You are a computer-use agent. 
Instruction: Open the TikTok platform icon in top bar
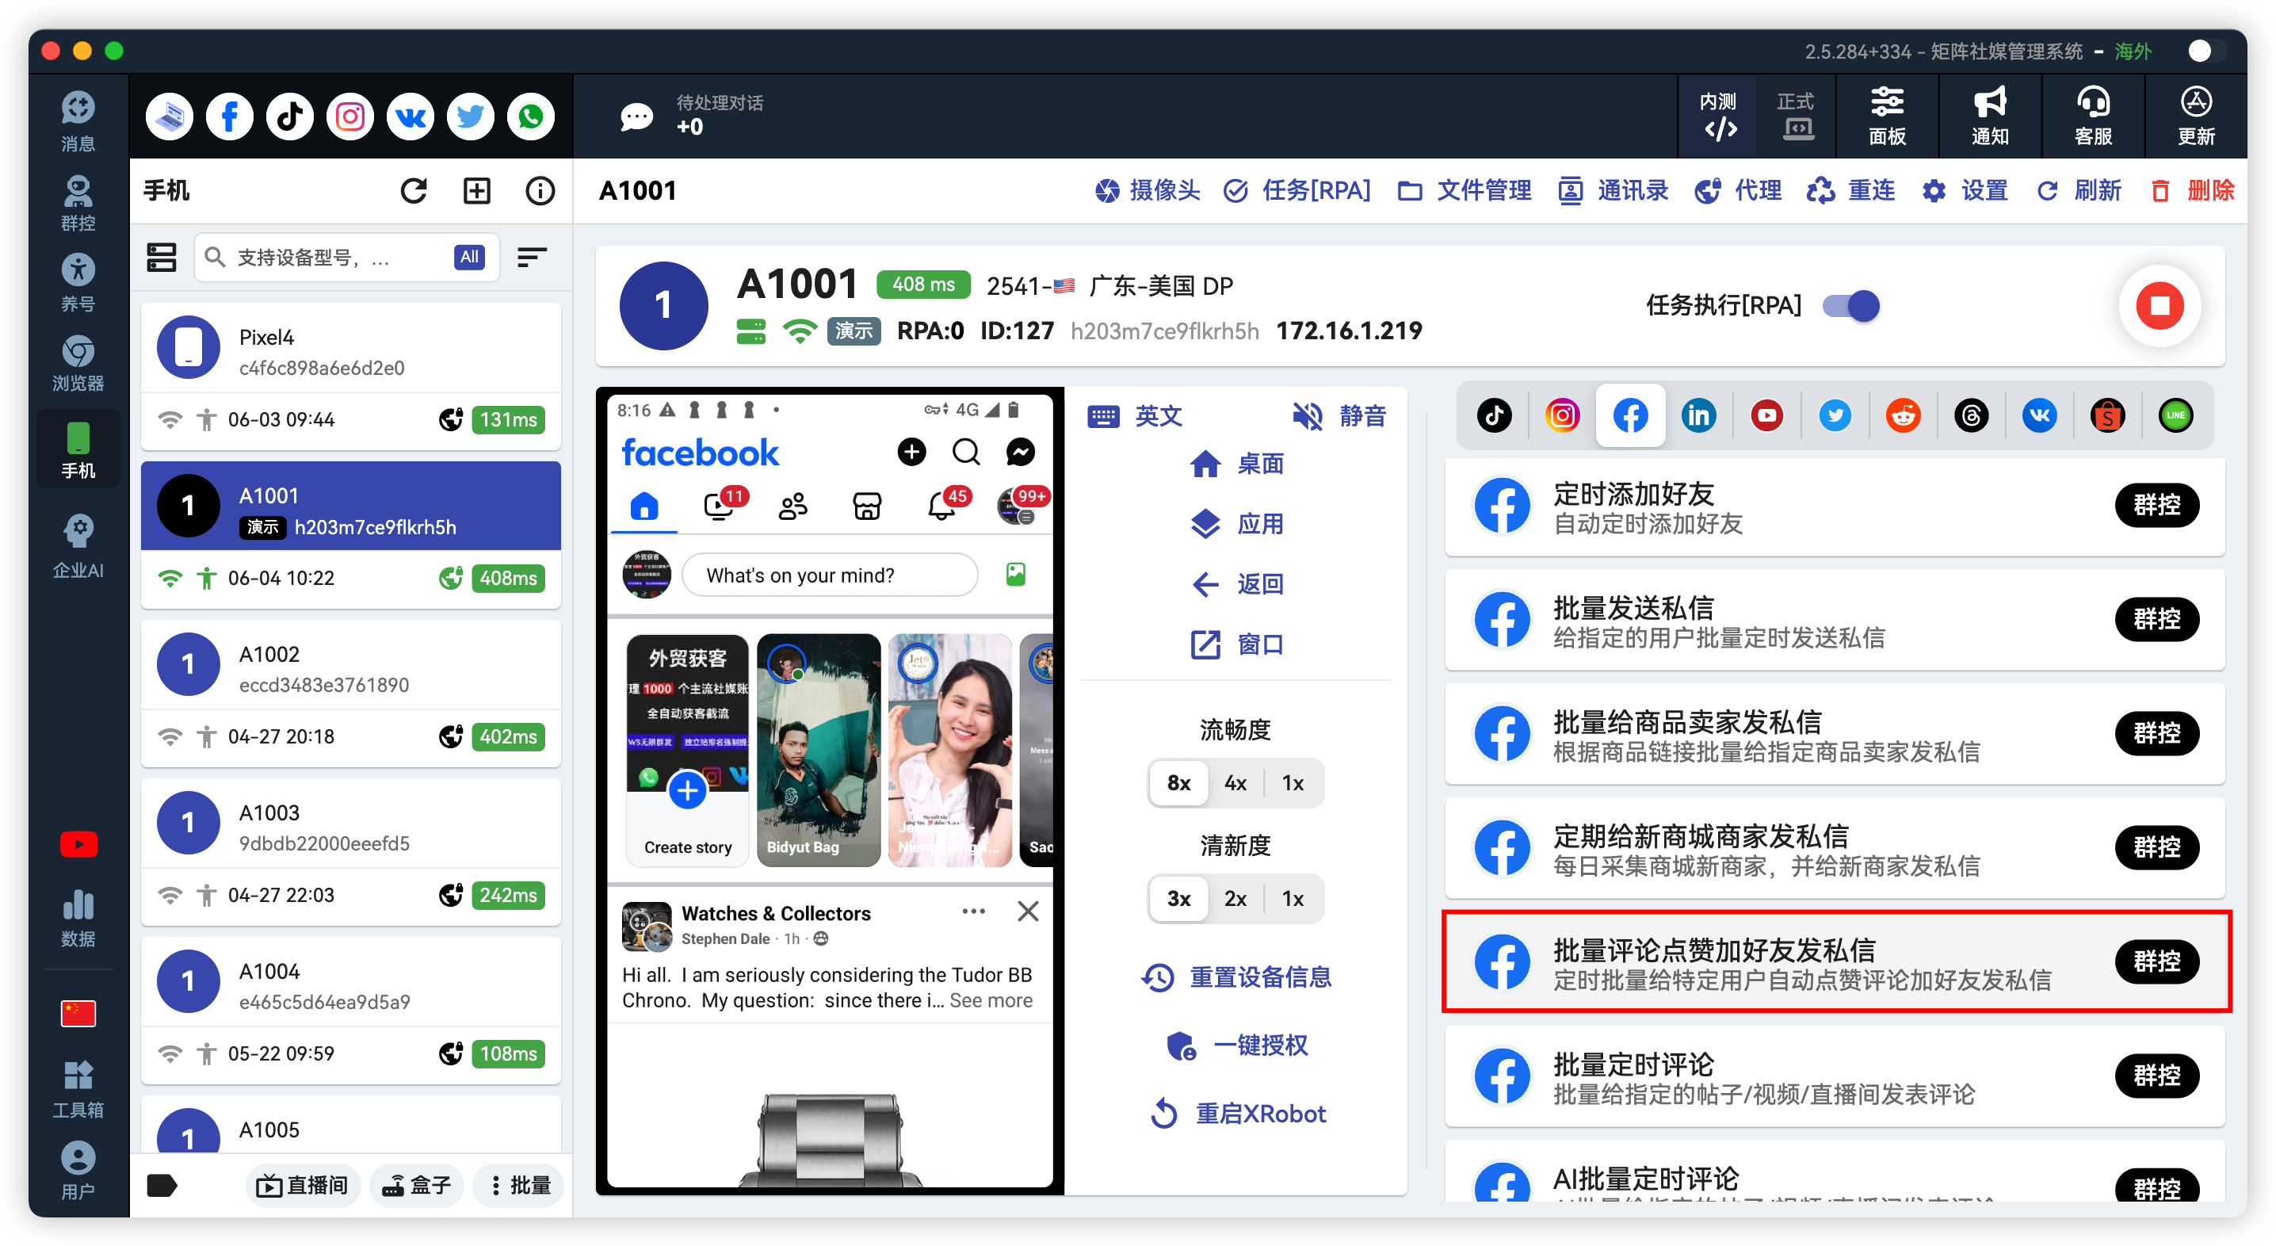tap(290, 117)
